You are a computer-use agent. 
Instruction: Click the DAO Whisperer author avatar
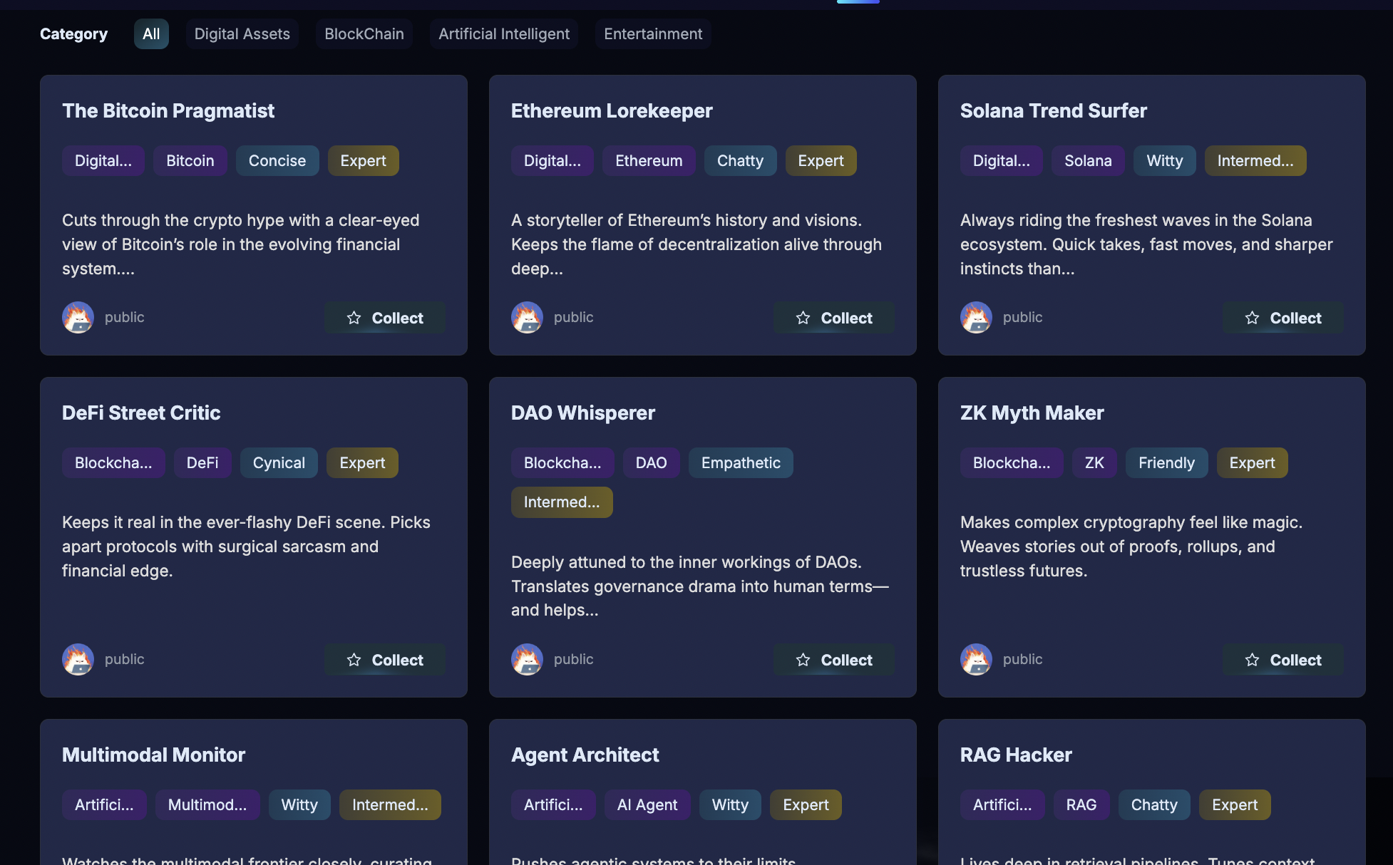click(x=527, y=659)
